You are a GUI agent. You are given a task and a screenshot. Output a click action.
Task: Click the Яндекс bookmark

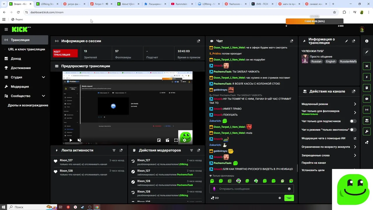click(17, 20)
